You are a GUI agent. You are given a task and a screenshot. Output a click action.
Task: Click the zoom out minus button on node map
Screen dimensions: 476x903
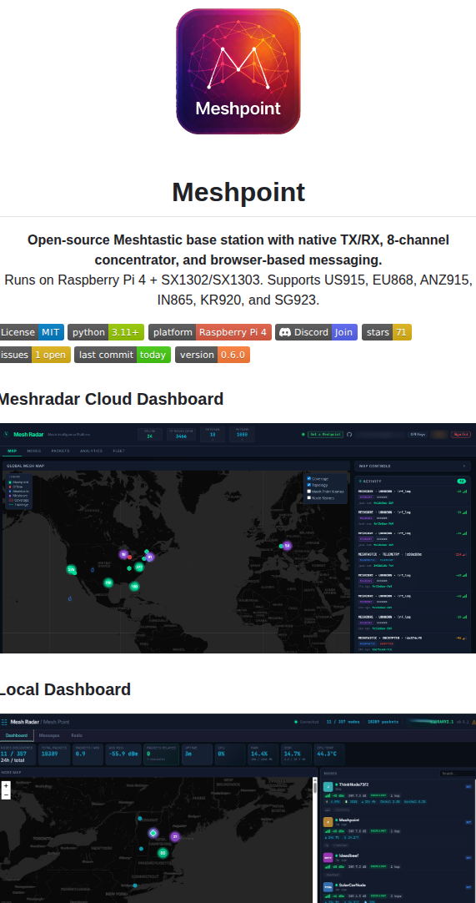[6, 795]
